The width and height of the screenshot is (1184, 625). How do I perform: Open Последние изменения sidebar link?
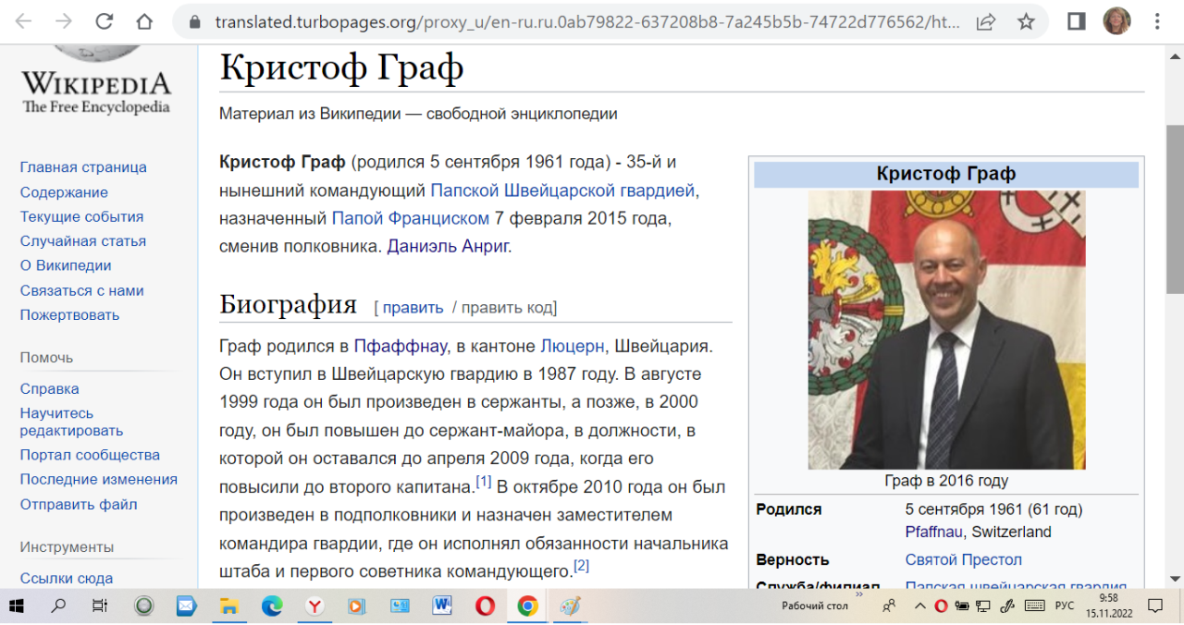(x=99, y=479)
